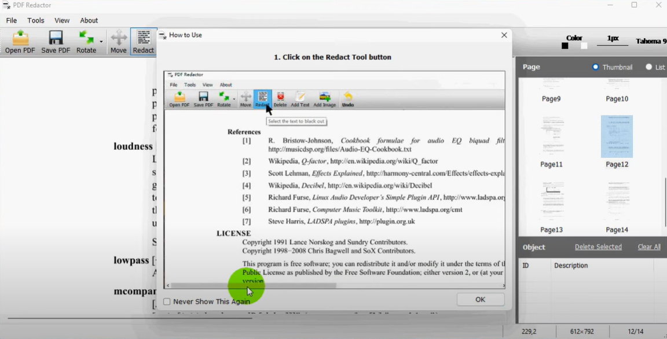
Task: Click the Open PDF icon in tutorial image
Action: click(179, 99)
